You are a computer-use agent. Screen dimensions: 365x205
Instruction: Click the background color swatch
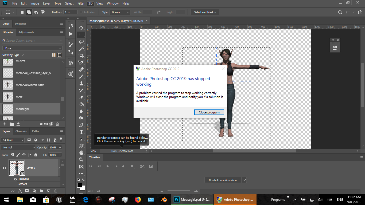[83, 188]
